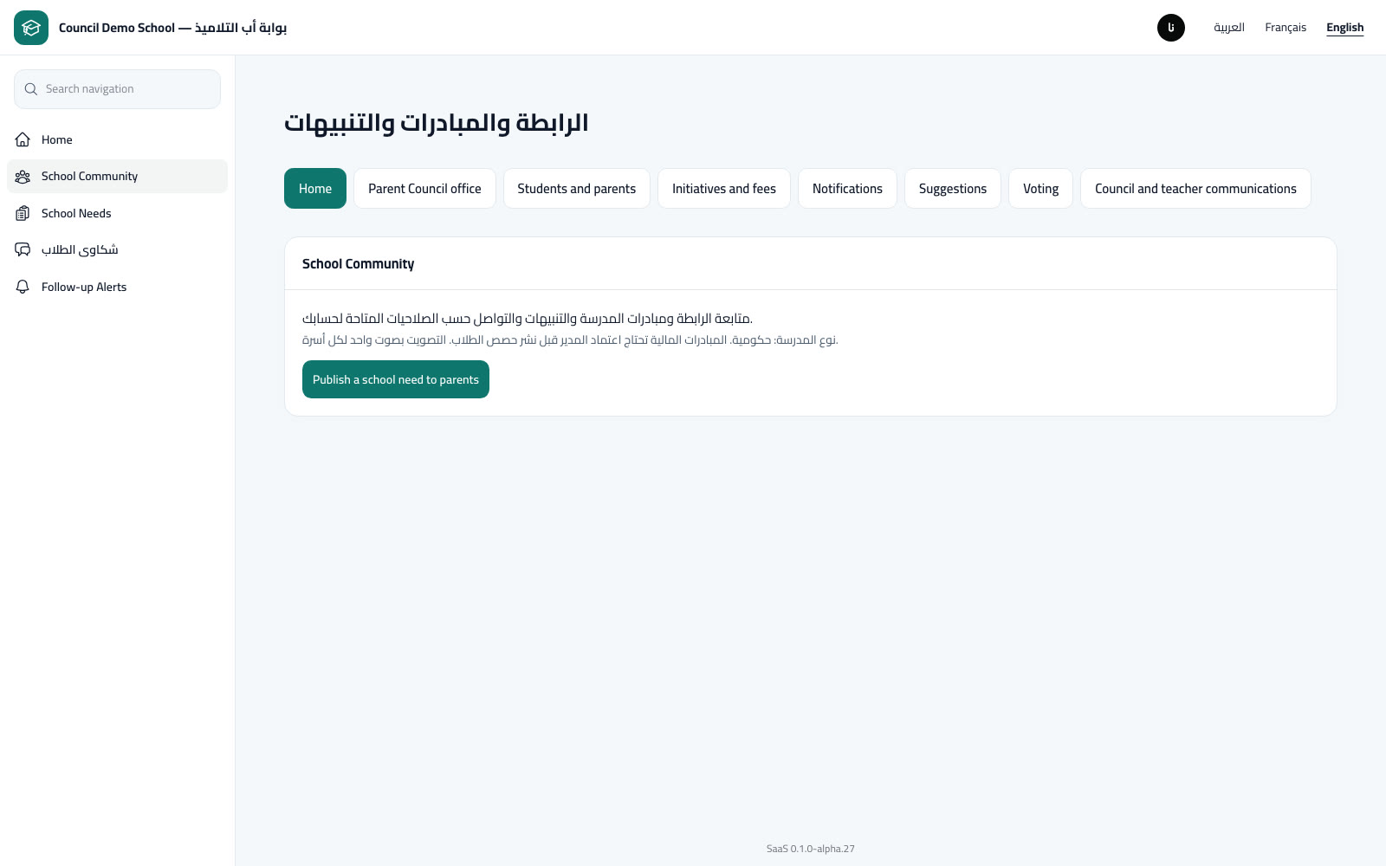Click the Home house icon in sidebar
The height and width of the screenshot is (866, 1386).
[x=23, y=139]
